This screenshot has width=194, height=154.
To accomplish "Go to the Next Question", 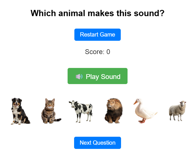I will click(x=98, y=143).
